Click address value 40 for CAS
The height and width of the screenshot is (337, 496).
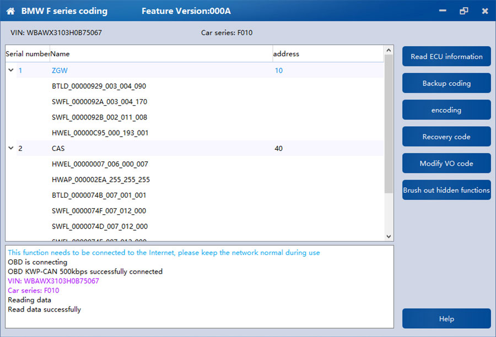[278, 148]
